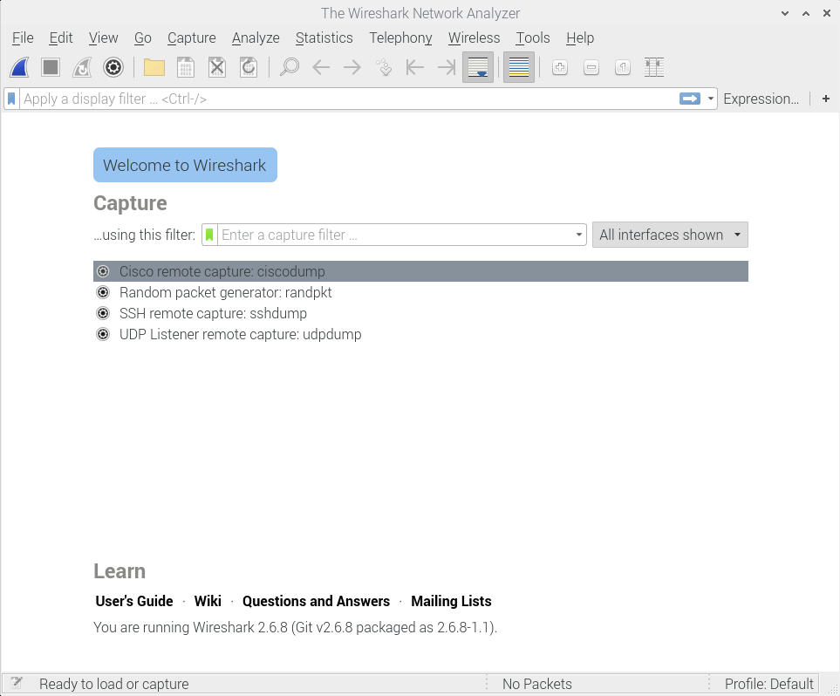Open the Mailing Lists link
The height and width of the screenshot is (696, 840).
point(451,601)
